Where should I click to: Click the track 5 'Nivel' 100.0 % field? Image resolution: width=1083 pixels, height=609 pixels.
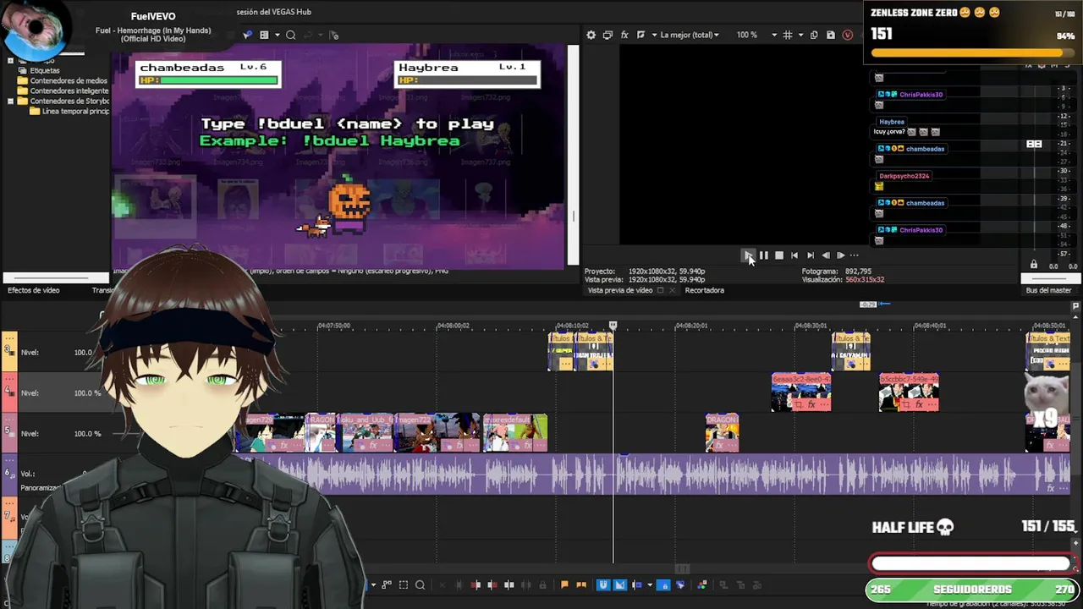87,433
